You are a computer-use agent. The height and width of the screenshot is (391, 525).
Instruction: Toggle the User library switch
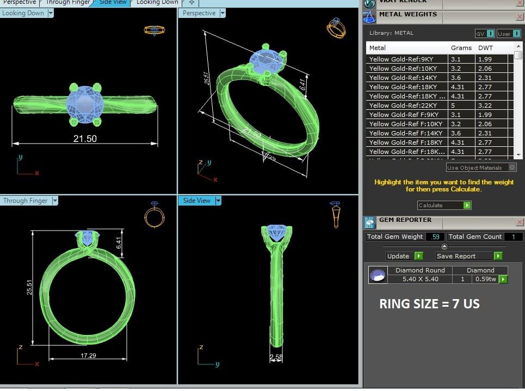pyautogui.click(x=516, y=34)
